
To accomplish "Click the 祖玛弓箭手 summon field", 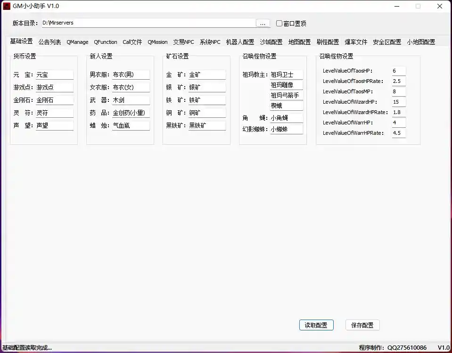I will tap(287, 95).
